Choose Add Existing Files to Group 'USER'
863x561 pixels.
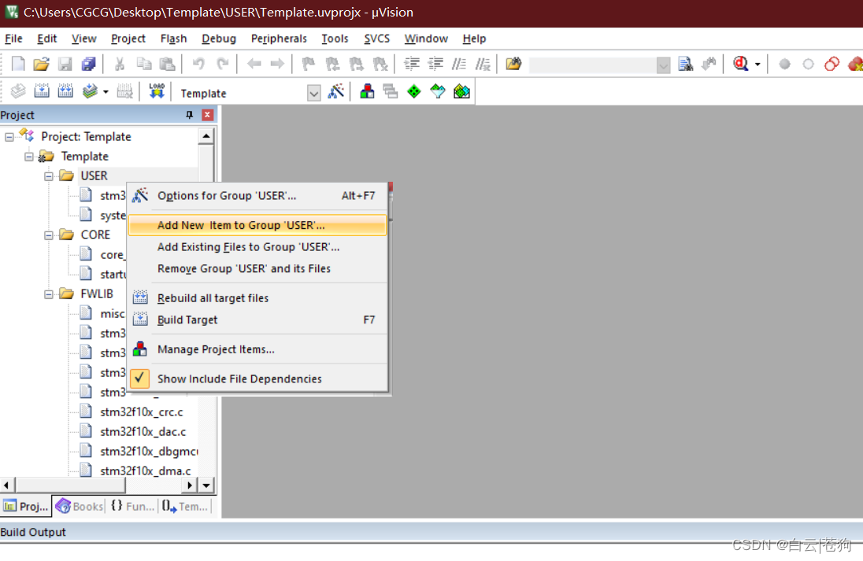(x=257, y=247)
